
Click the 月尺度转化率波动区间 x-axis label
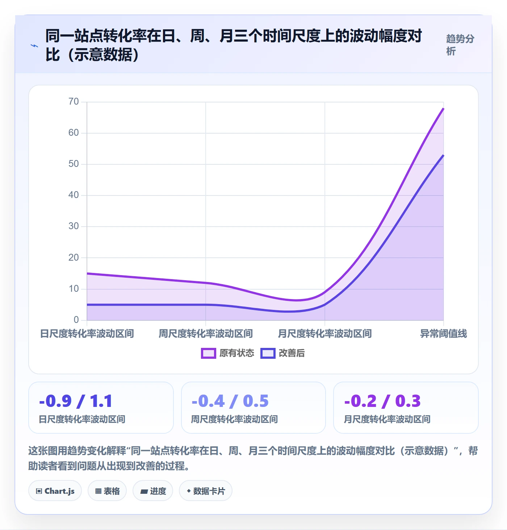click(x=325, y=334)
